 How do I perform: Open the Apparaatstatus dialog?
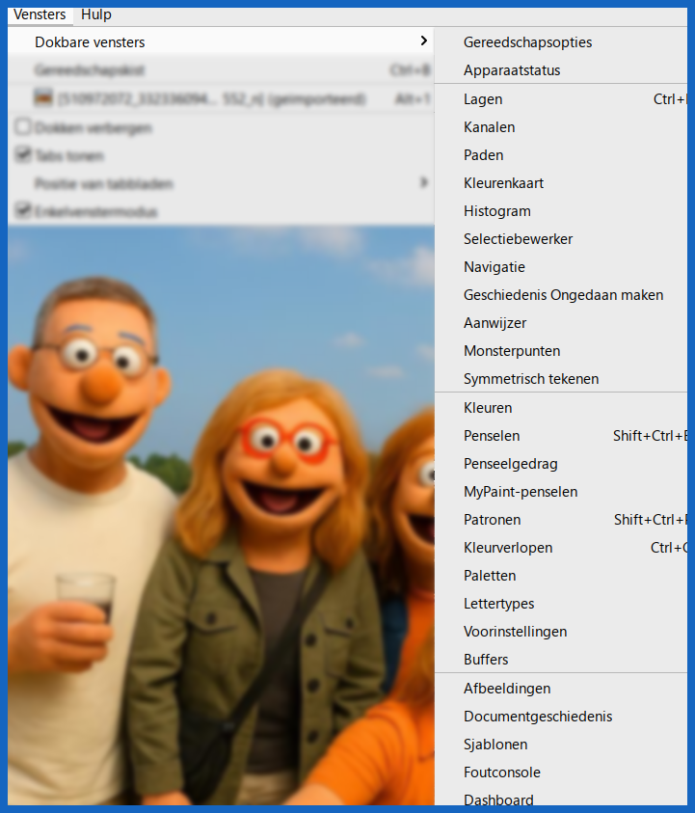[561, 70]
